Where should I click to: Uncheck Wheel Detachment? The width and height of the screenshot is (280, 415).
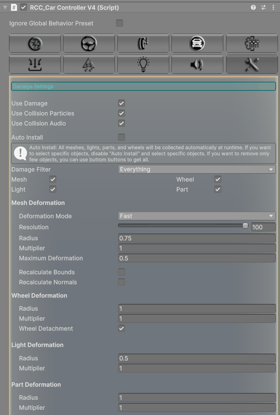121,329
